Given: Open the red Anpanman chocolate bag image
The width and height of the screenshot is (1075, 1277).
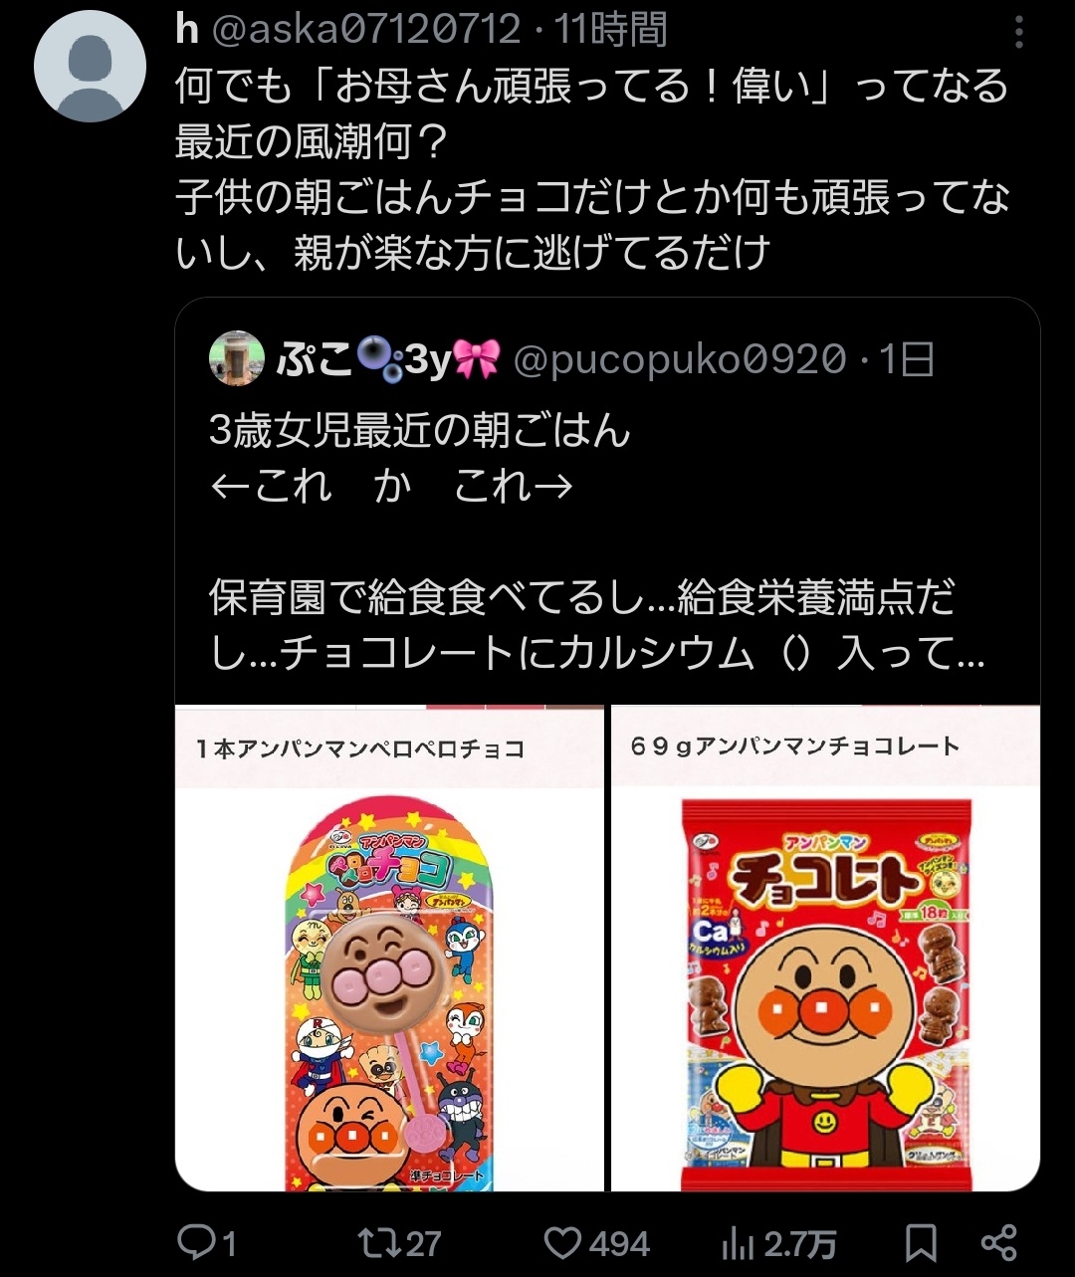Looking at the screenshot, I should point(825,948).
